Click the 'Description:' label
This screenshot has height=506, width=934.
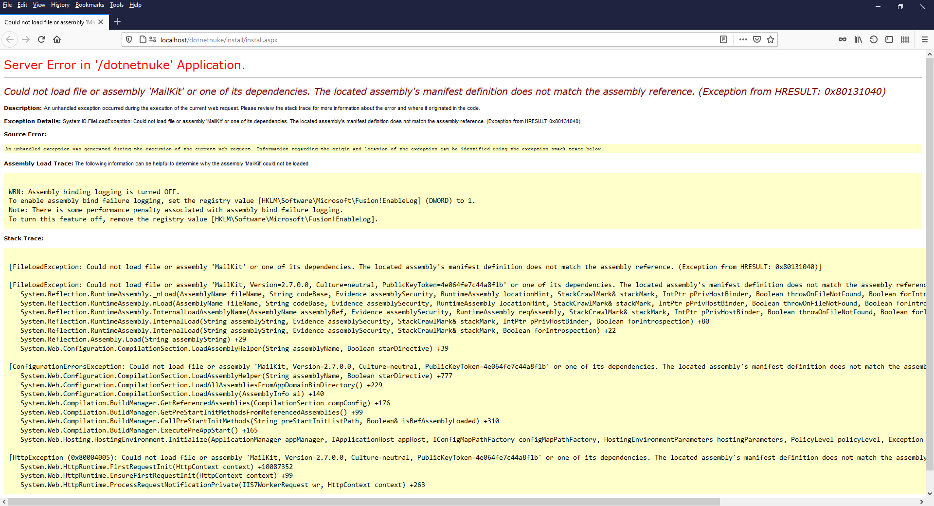pos(23,108)
